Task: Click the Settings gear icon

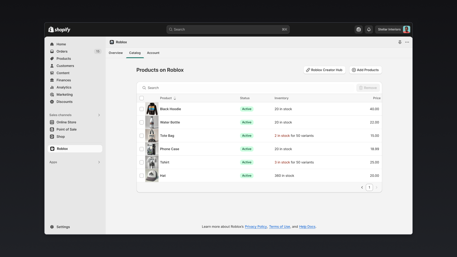Action: [x=52, y=227]
